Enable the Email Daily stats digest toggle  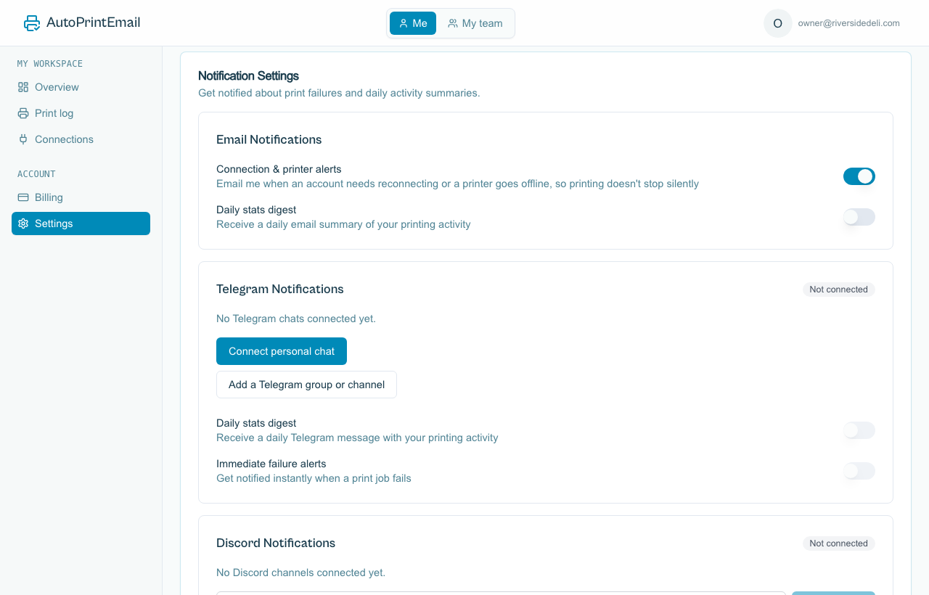(x=859, y=217)
